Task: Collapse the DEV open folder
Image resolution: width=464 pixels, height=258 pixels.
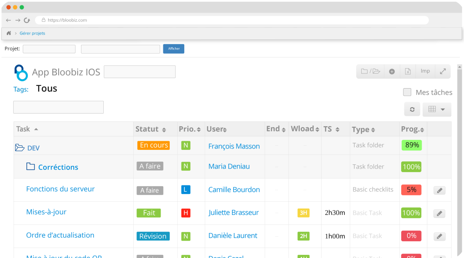Action: tap(20, 148)
